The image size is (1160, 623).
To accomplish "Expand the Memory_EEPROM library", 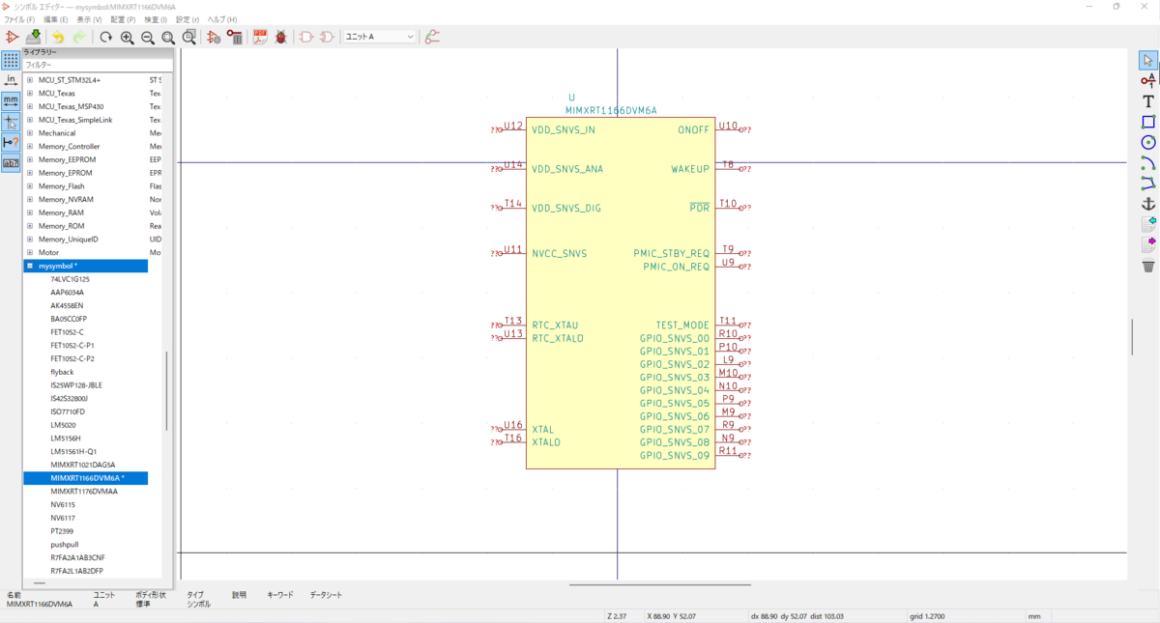I will 29,159.
